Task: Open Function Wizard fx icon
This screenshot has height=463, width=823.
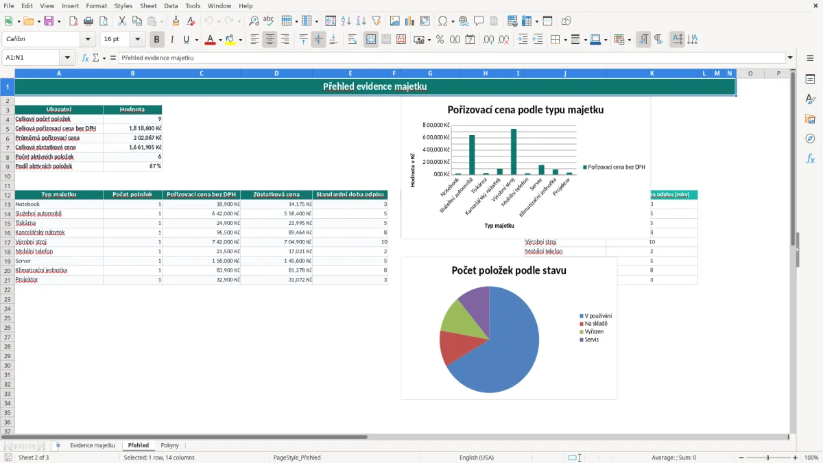Action: click(x=85, y=58)
